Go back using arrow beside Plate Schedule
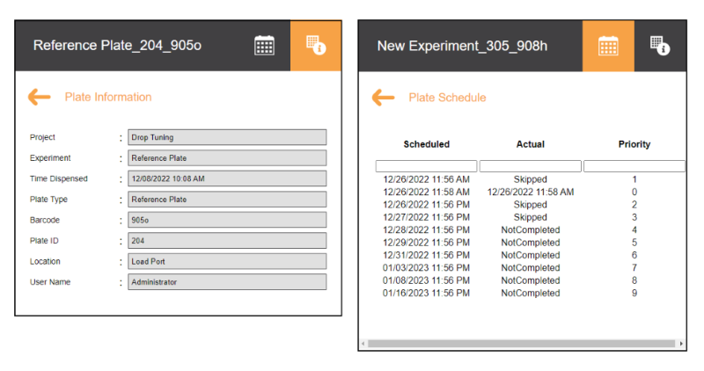704x371 pixels. (x=383, y=98)
